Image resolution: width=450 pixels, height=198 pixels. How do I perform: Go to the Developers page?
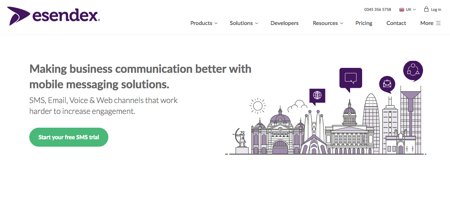284,23
